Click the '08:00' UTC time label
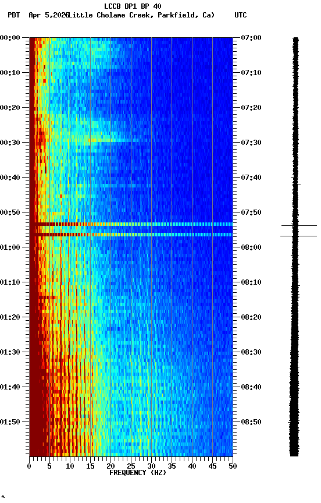Screen dimensions: 321x503 [x=251, y=247]
